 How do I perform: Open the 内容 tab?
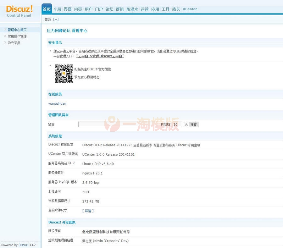coord(78,9)
